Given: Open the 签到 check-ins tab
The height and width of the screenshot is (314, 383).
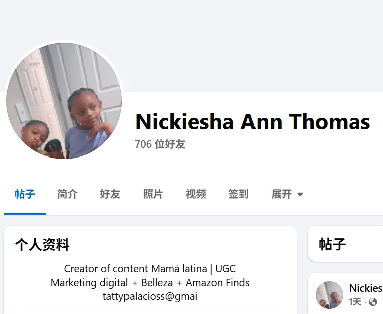Looking at the screenshot, I should pos(238,194).
